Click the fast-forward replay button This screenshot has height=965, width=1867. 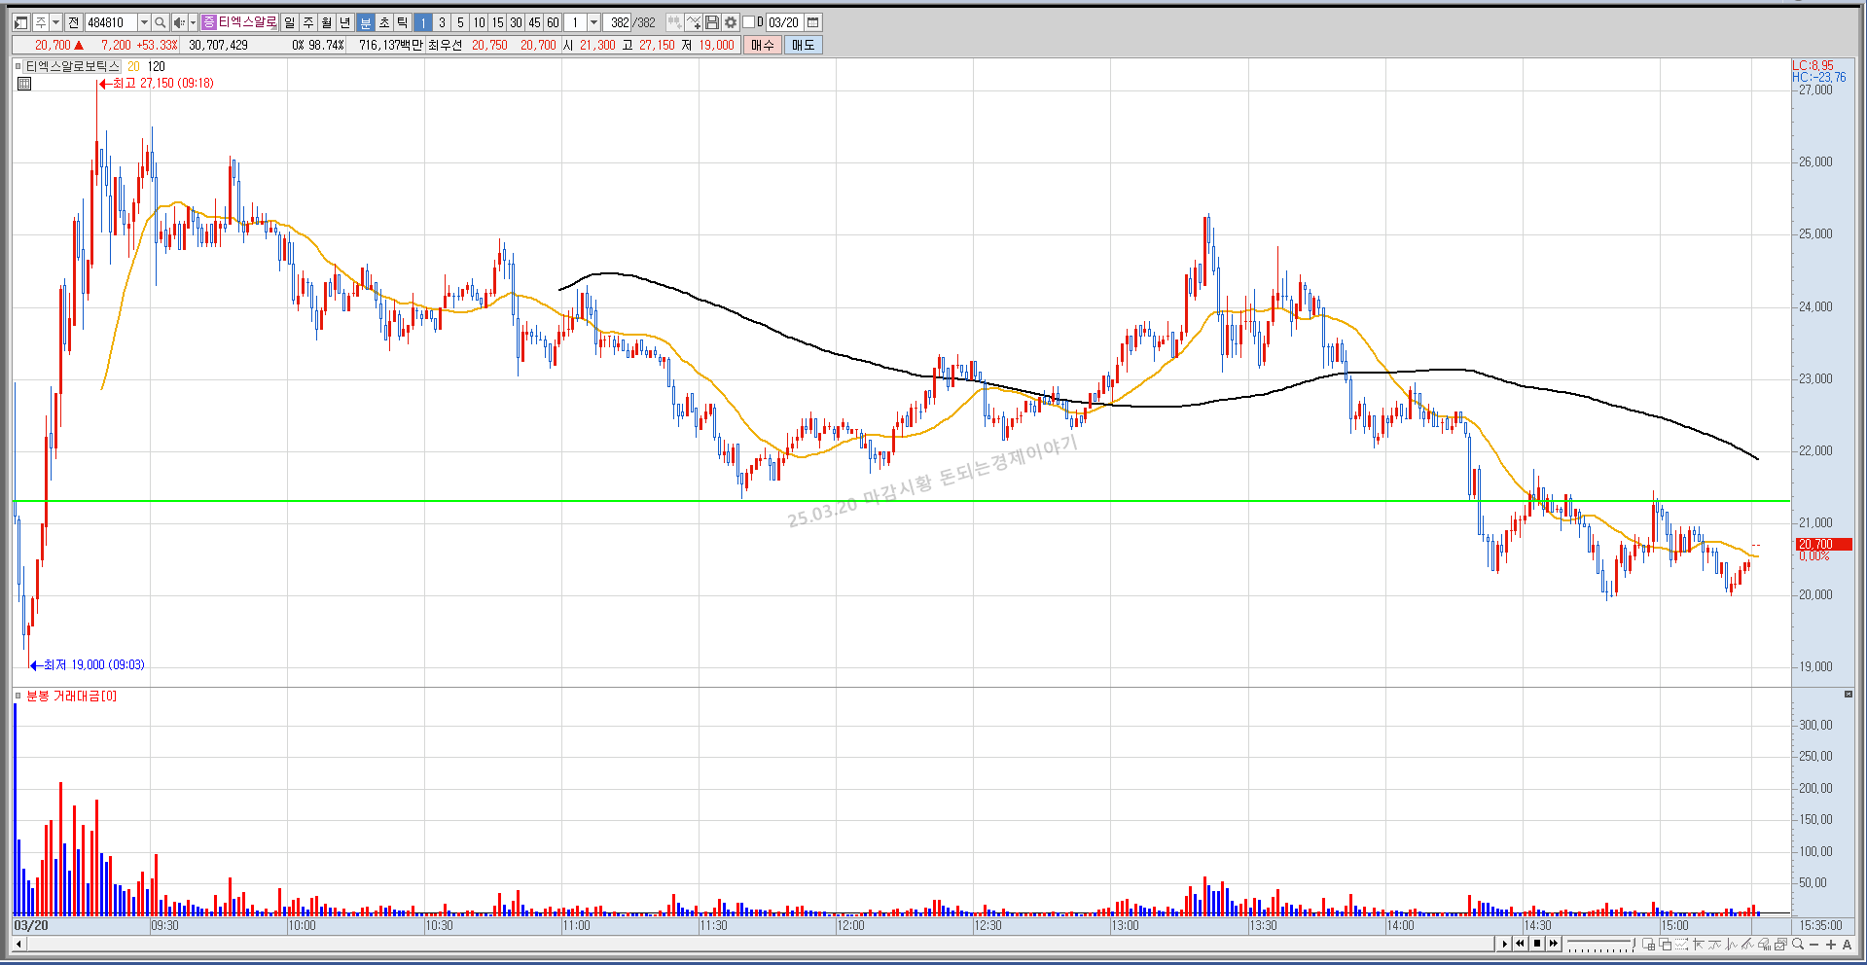[1554, 944]
